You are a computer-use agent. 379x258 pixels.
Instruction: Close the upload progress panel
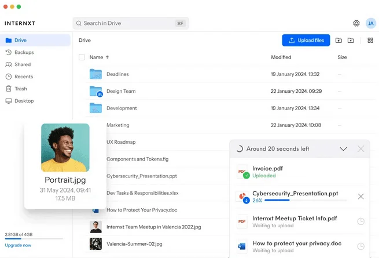point(360,149)
